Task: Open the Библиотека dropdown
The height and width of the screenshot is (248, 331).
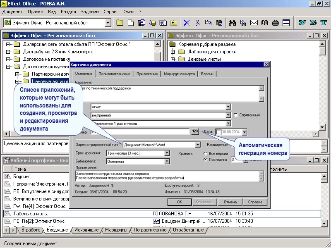Action: click(x=167, y=161)
